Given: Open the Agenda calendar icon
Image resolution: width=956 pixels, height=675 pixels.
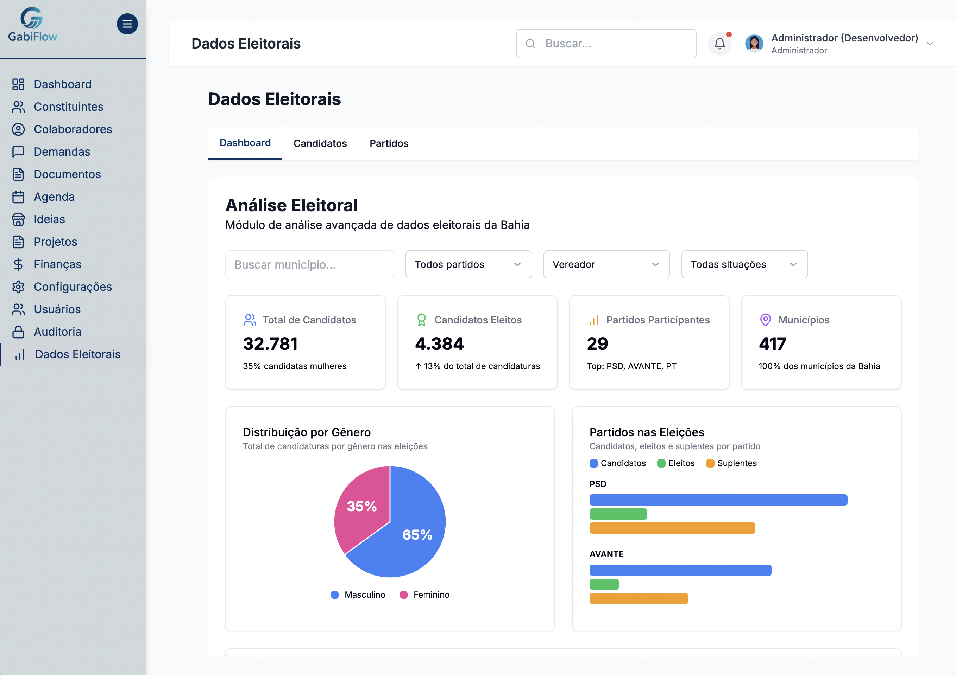Looking at the screenshot, I should tap(18, 197).
